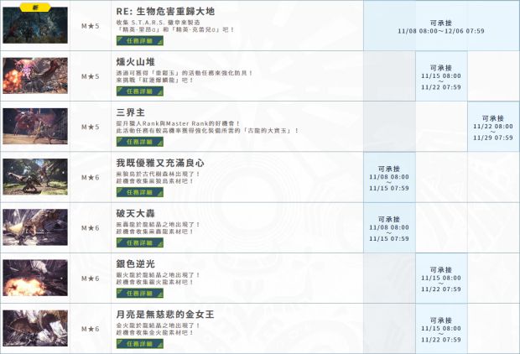
Task: Select quest title 破天大轟
Action: (135, 213)
